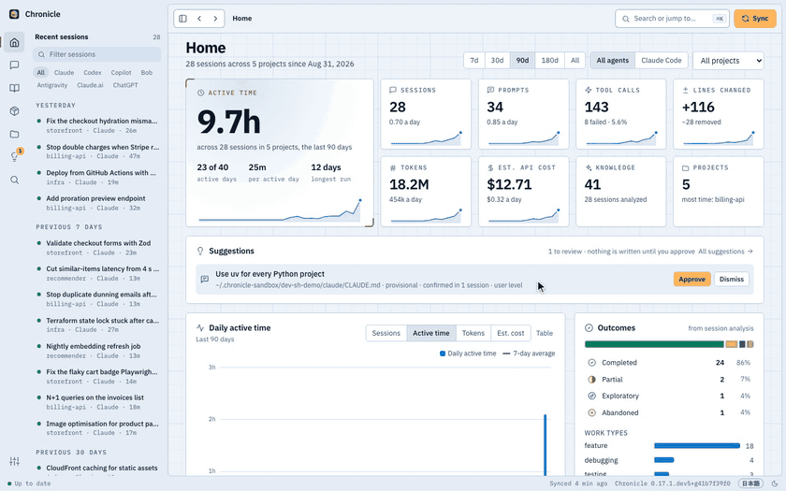Click green Completed segment of outcomes bar
The width and height of the screenshot is (786, 491).
[654, 344]
